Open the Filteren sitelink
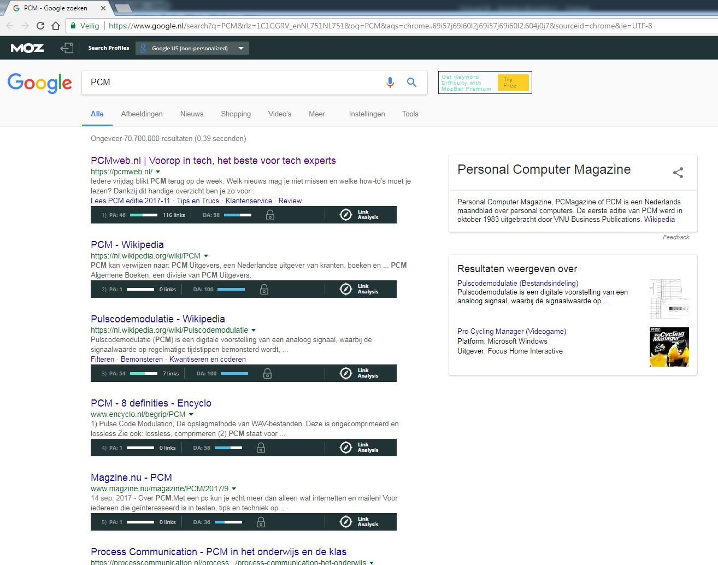This screenshot has width=718, height=565. (103, 359)
